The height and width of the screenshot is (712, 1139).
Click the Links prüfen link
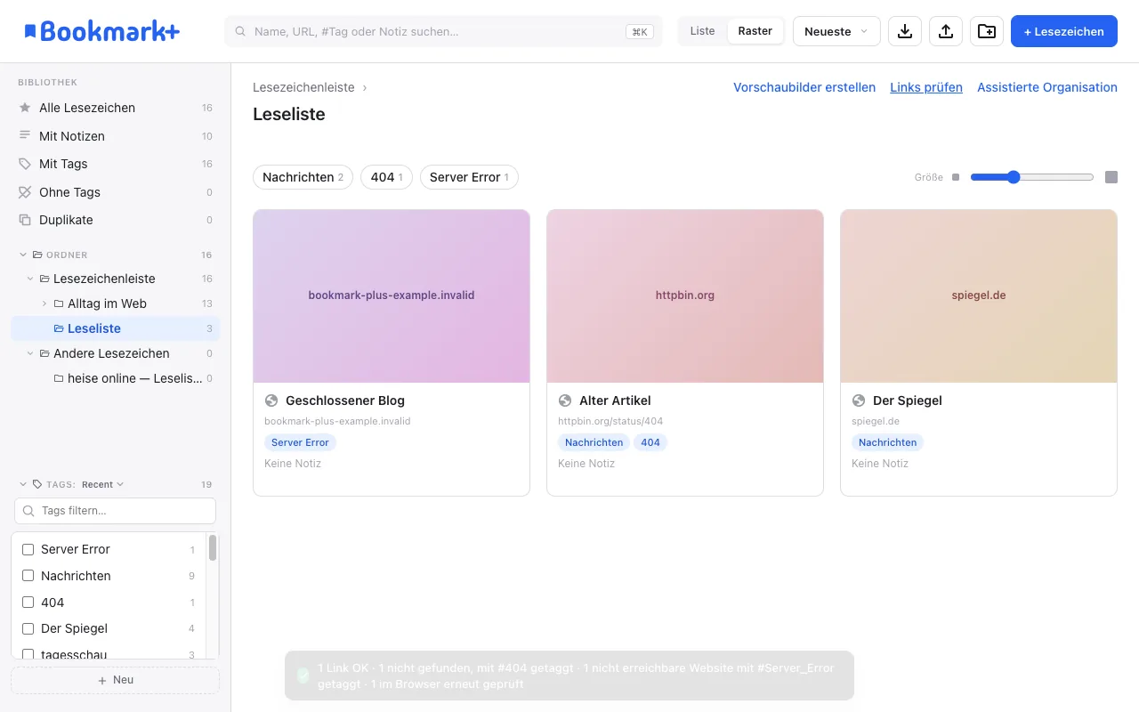[x=926, y=87]
